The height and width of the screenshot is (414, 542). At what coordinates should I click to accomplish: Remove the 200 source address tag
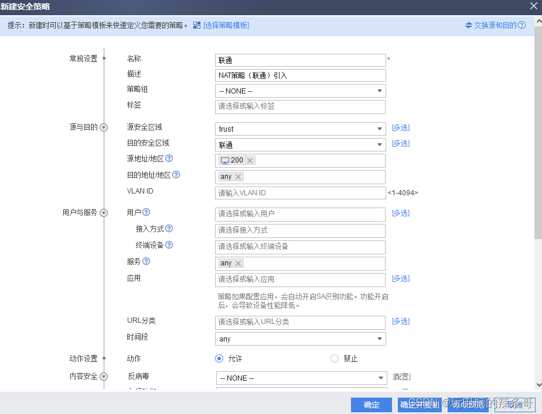pyautogui.click(x=250, y=160)
